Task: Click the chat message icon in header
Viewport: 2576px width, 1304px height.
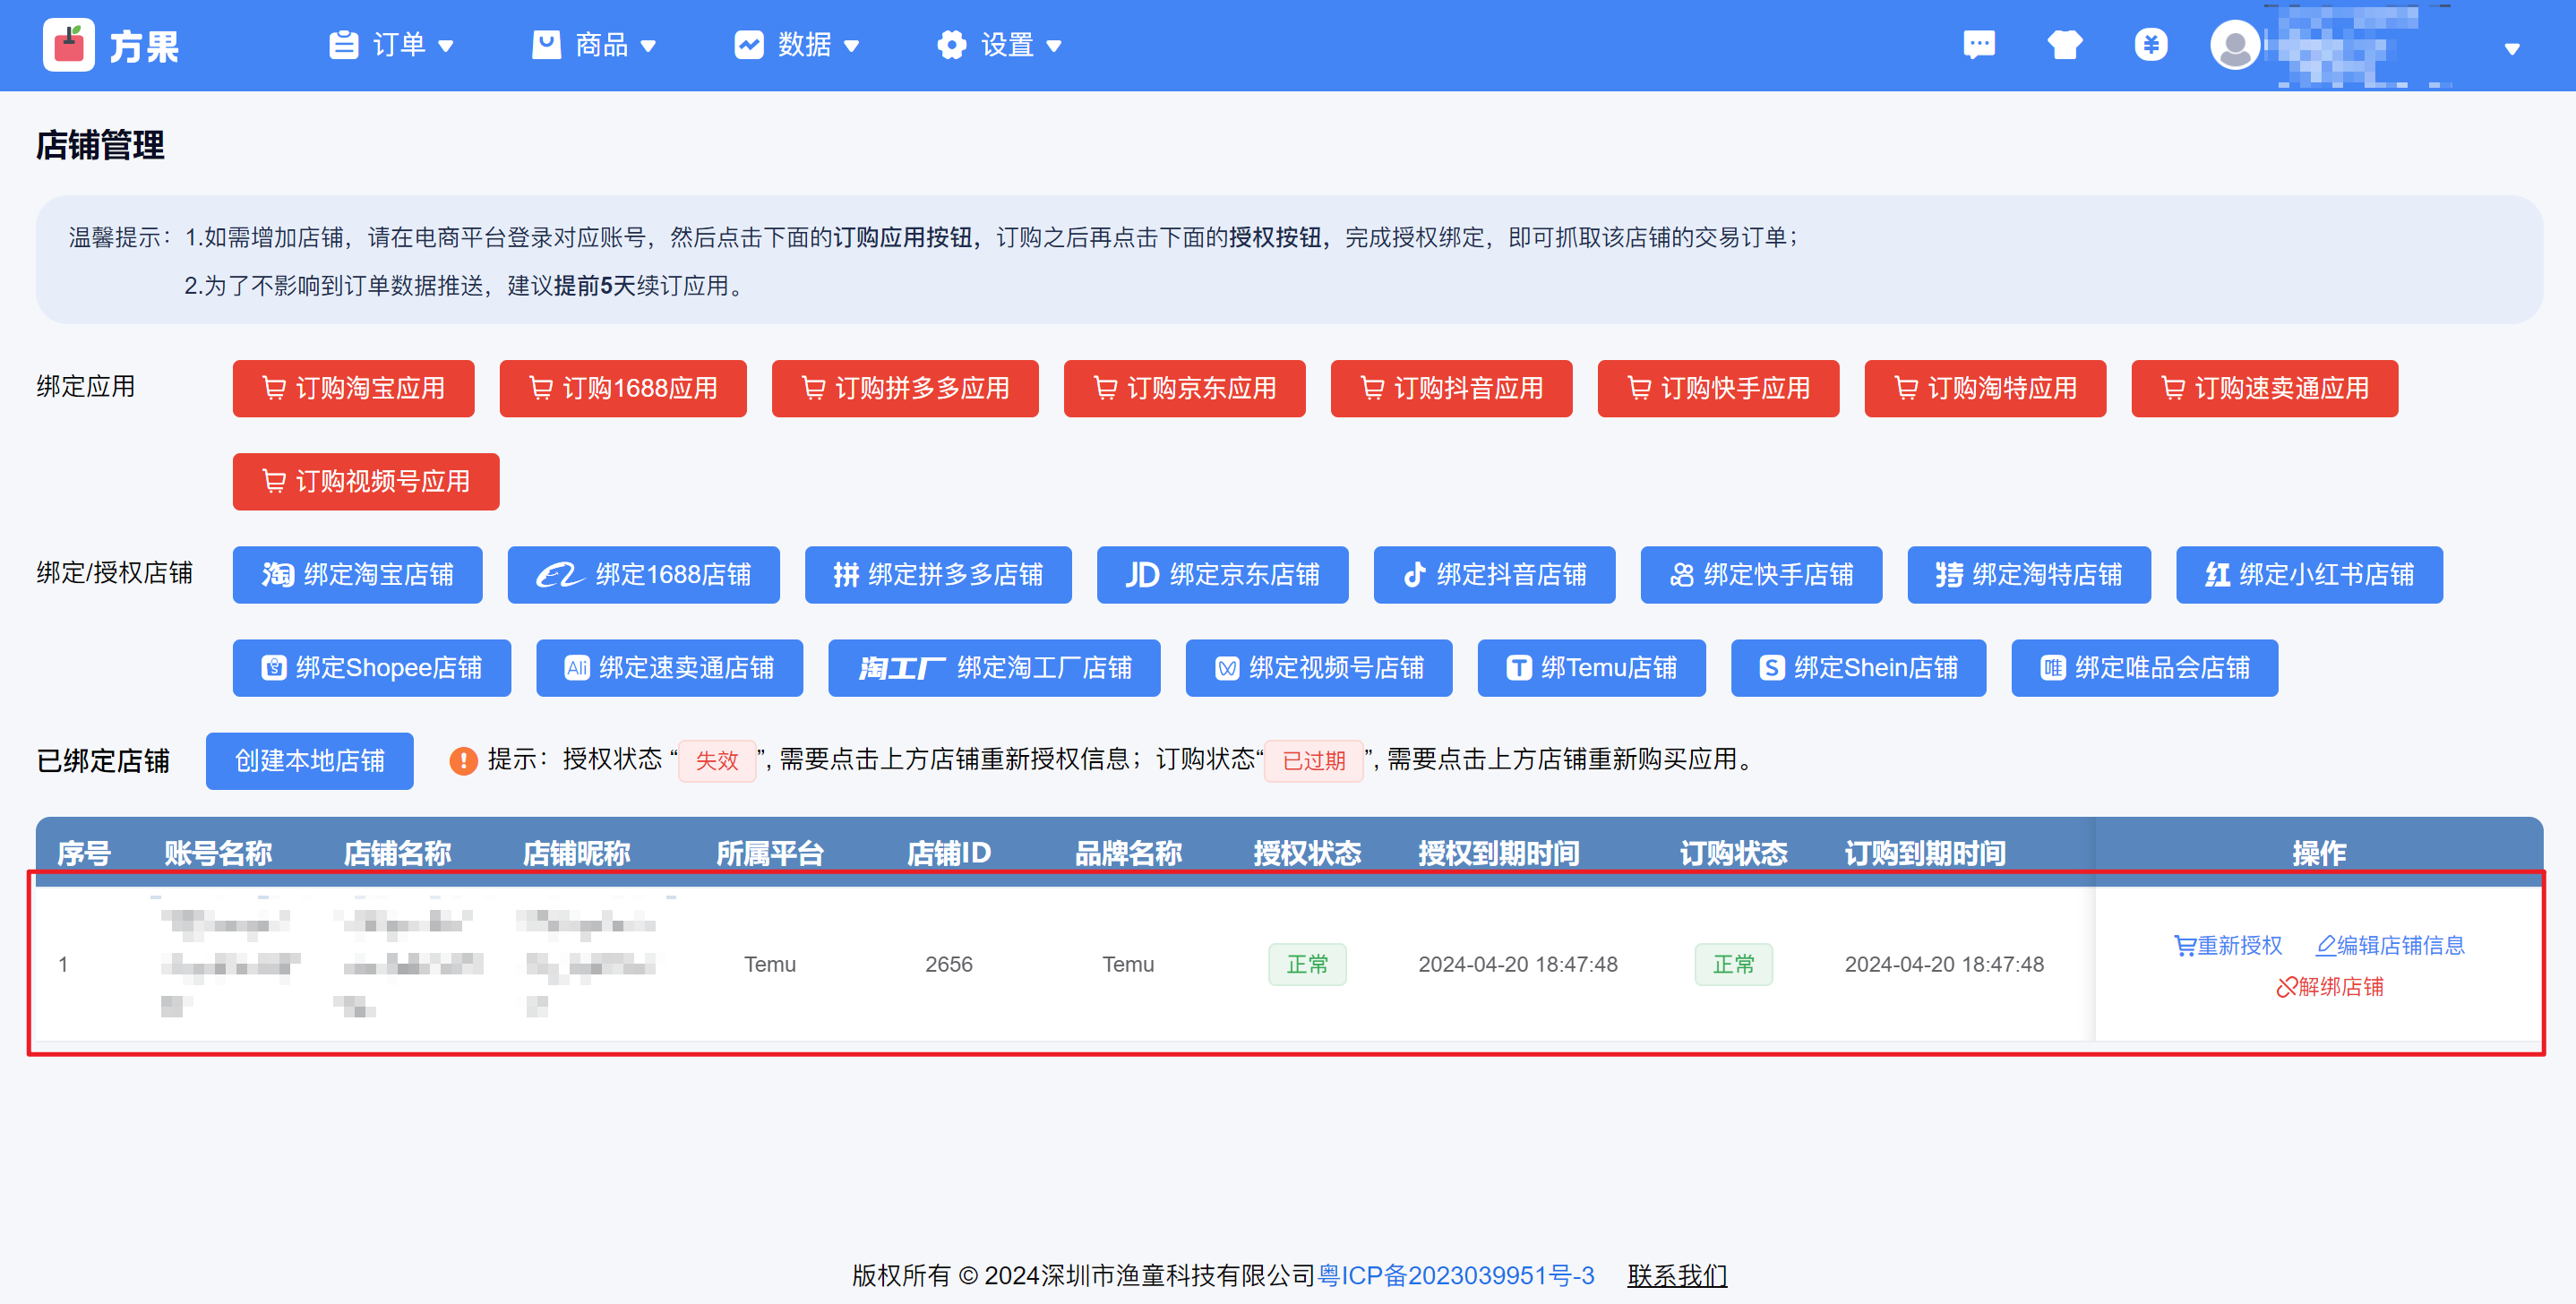Action: tap(1978, 45)
